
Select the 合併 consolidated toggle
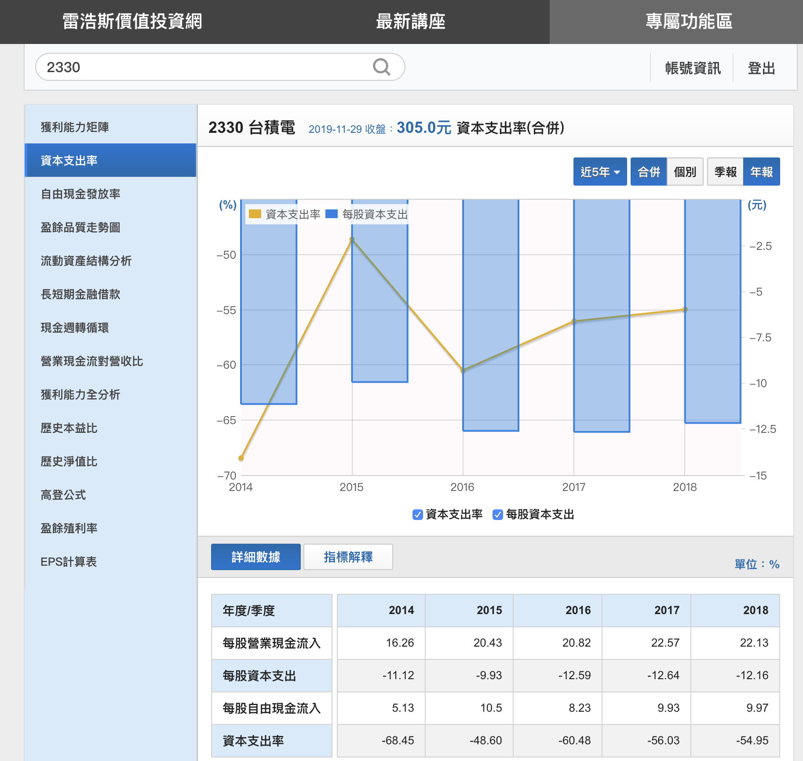(x=649, y=172)
